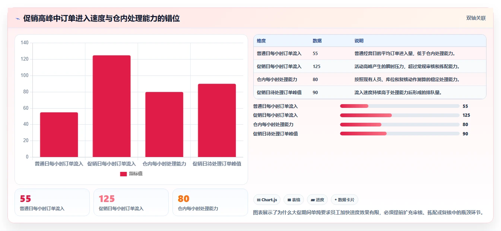The width and height of the screenshot is (501, 231).
Task: Open the 125 促销日每小时订单流入 data card
Action: coord(131,202)
